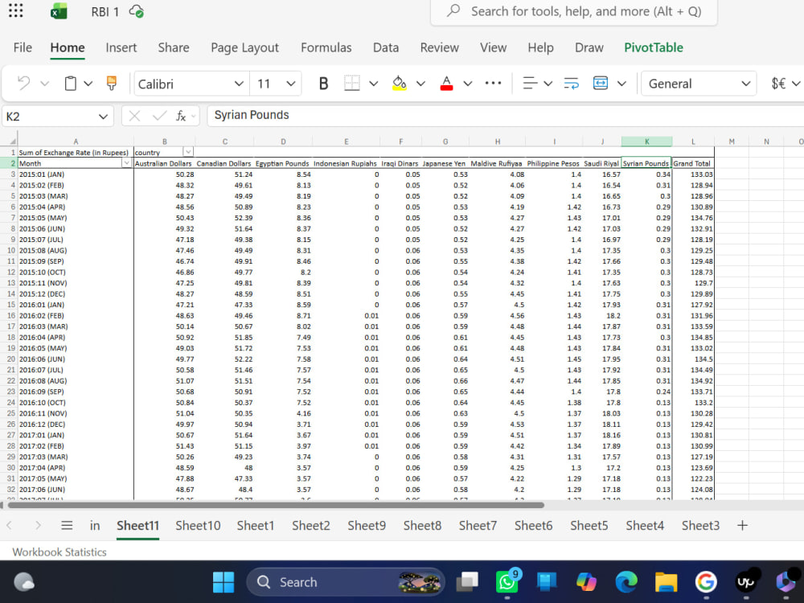Open the Month row filter
Viewport: 804px width, 603px height.
tap(127, 163)
